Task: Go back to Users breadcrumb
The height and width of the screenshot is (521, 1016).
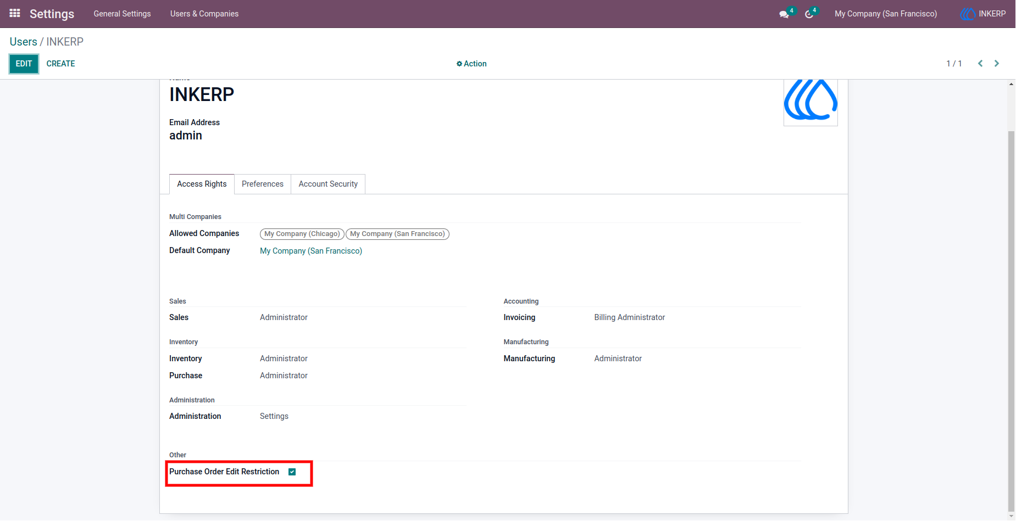Action: [23, 42]
